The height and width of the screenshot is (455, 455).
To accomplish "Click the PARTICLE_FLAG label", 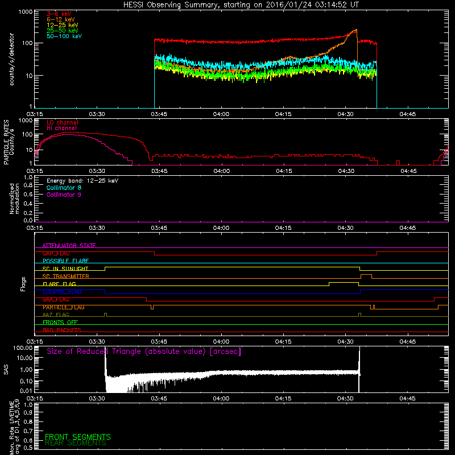I will pyautogui.click(x=64, y=307).
